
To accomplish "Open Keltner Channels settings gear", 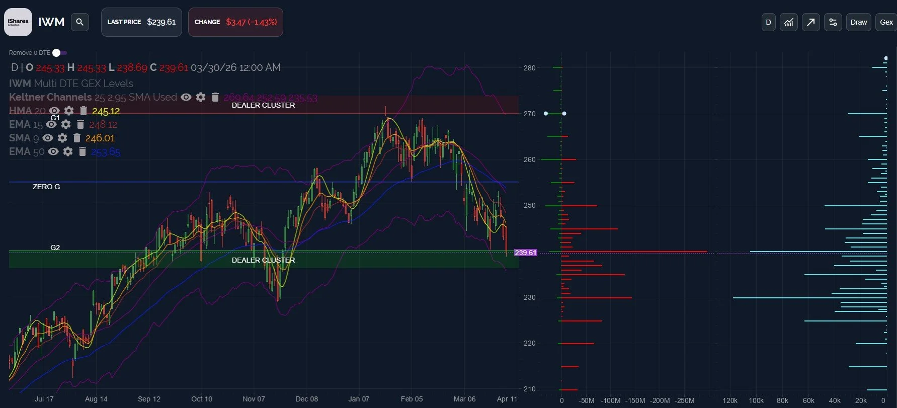I will (x=201, y=97).
